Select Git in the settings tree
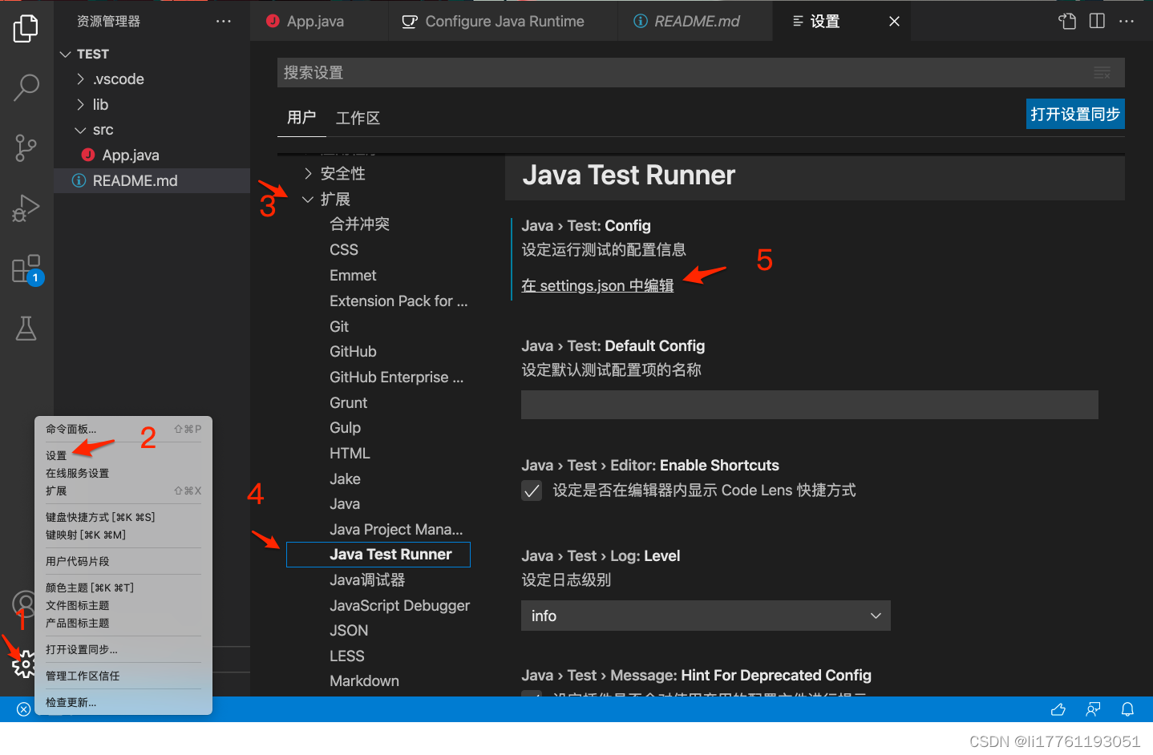 [x=339, y=326]
